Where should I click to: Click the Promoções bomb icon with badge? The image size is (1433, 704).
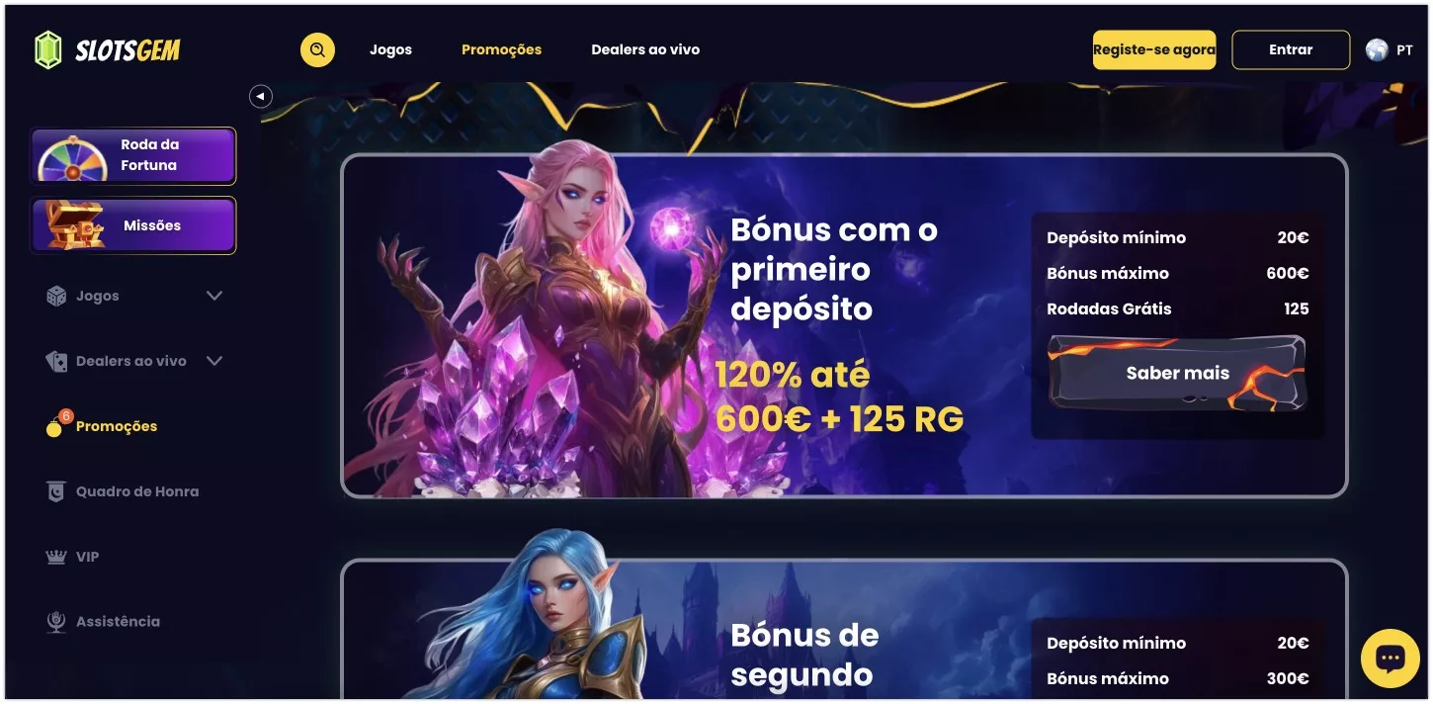click(56, 424)
